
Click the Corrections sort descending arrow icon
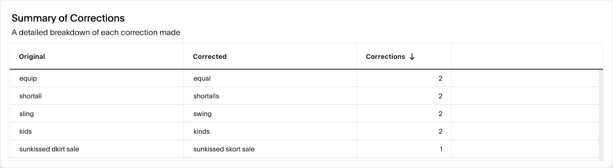pos(412,57)
